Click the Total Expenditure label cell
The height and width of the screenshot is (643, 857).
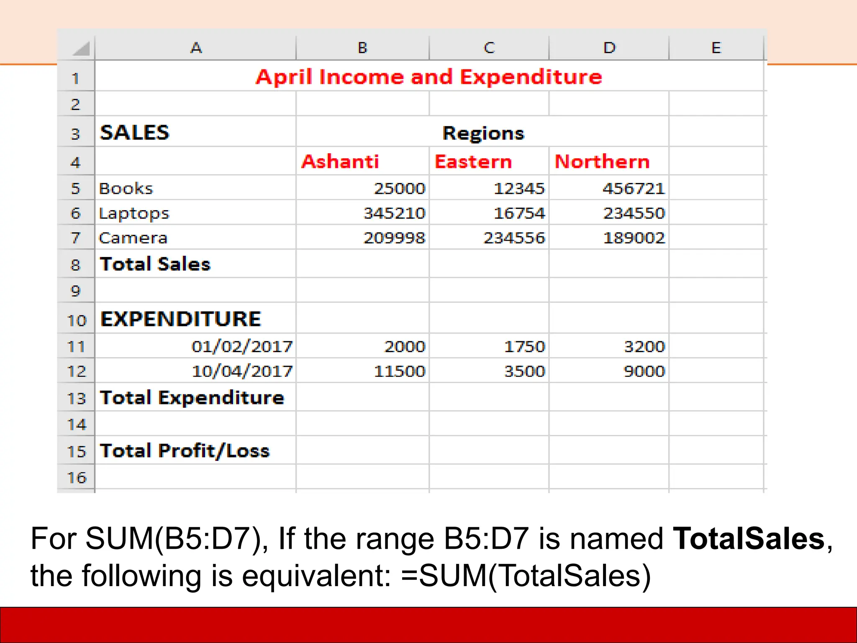click(195, 397)
